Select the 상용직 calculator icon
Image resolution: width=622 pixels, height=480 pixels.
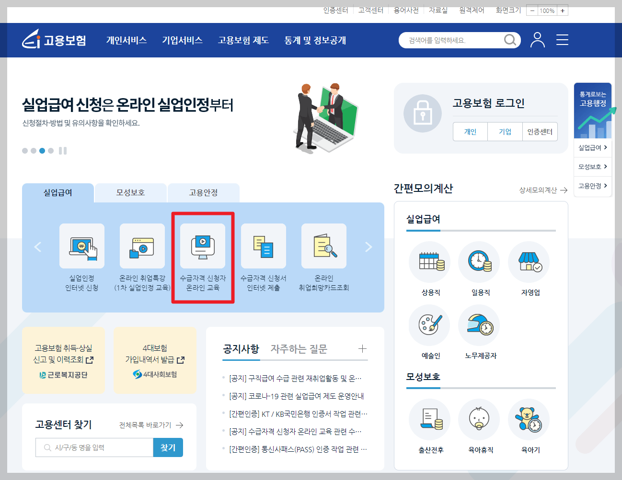click(429, 262)
